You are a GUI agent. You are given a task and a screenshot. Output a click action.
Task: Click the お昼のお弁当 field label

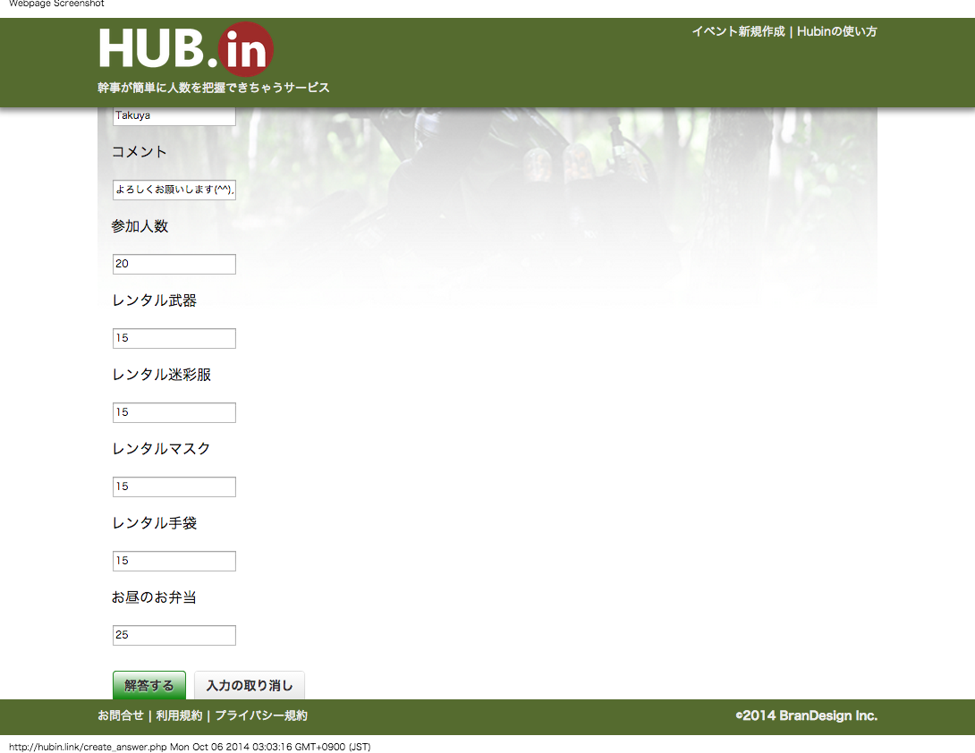click(x=154, y=597)
